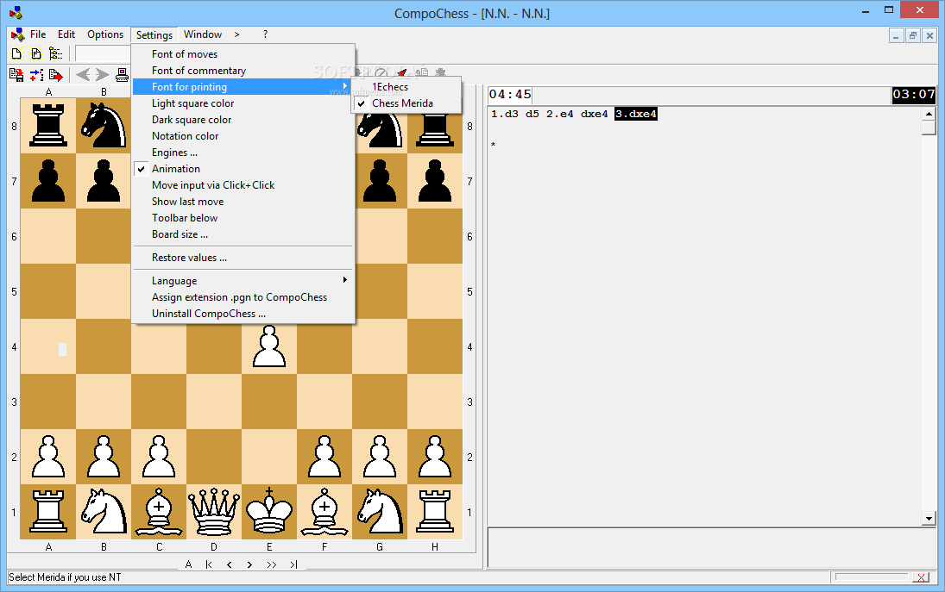Open the Window menu
Screen dimensions: 945x592
pos(203,34)
